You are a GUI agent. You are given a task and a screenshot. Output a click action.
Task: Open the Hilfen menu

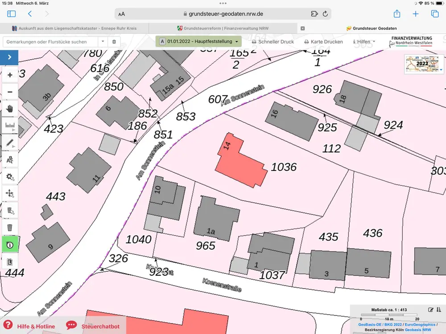point(364,41)
